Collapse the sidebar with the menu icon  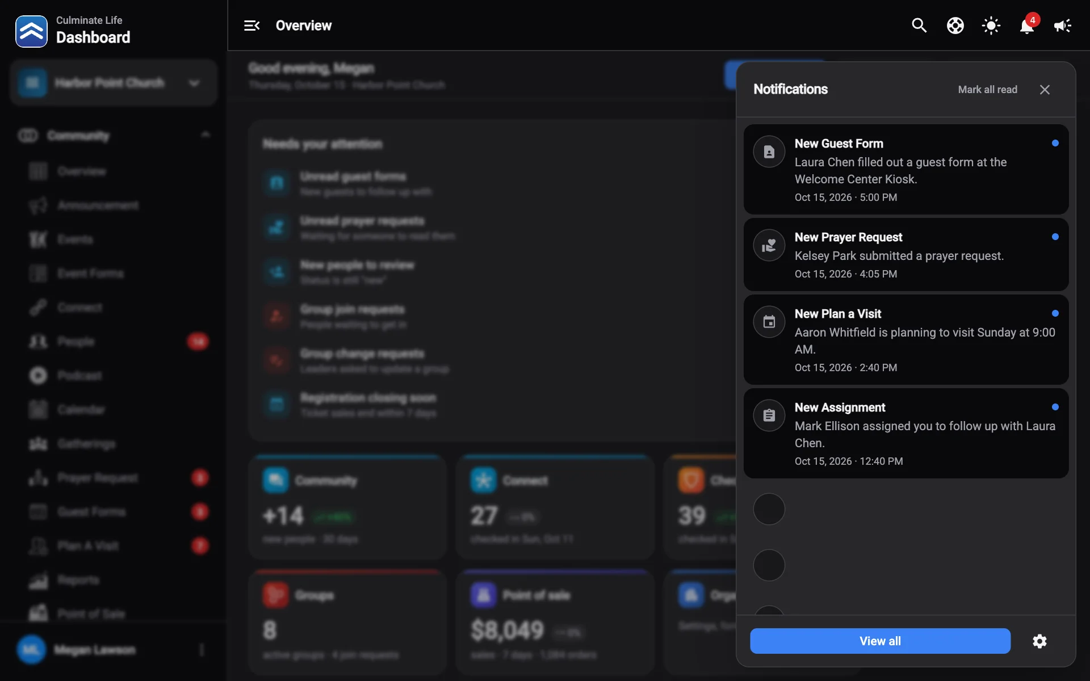pyautogui.click(x=251, y=26)
